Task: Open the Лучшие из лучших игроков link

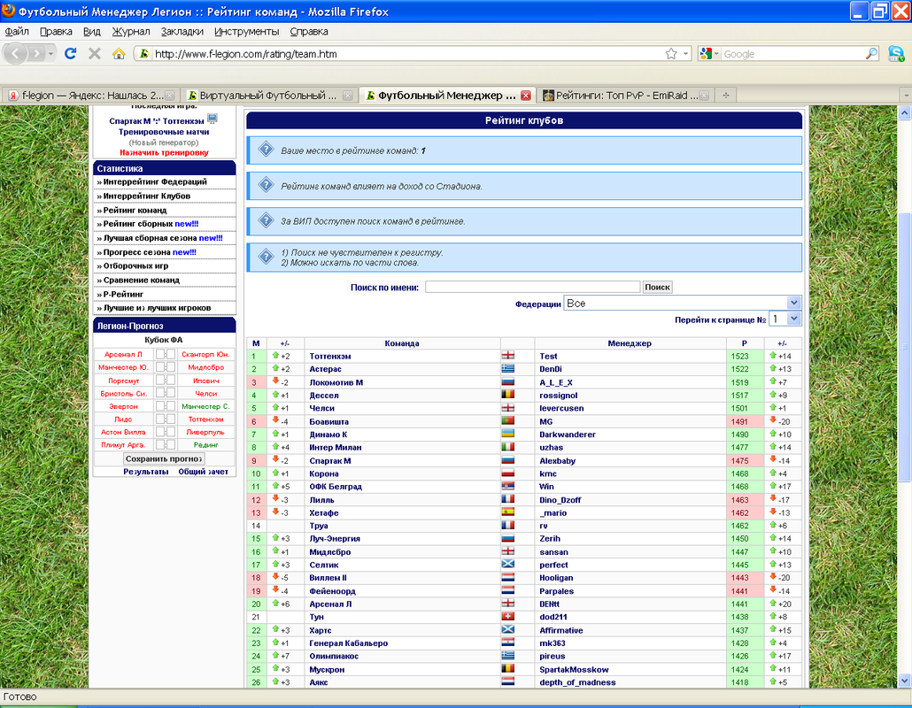Action: tap(157, 308)
